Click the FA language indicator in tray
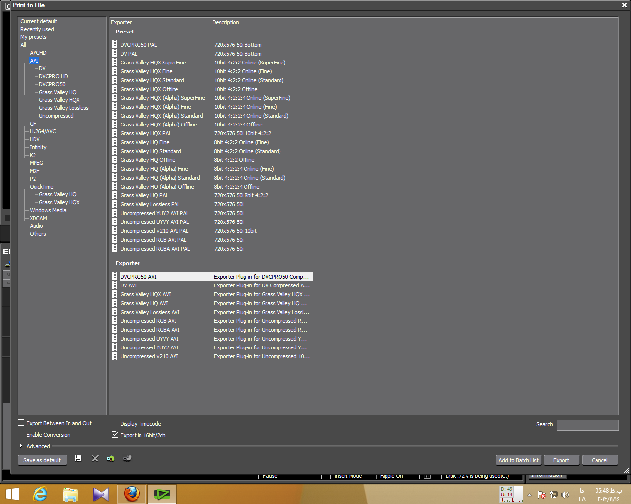 click(x=582, y=499)
